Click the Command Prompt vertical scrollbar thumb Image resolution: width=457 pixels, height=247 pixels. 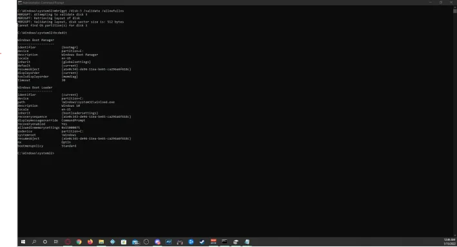tap(454, 11)
